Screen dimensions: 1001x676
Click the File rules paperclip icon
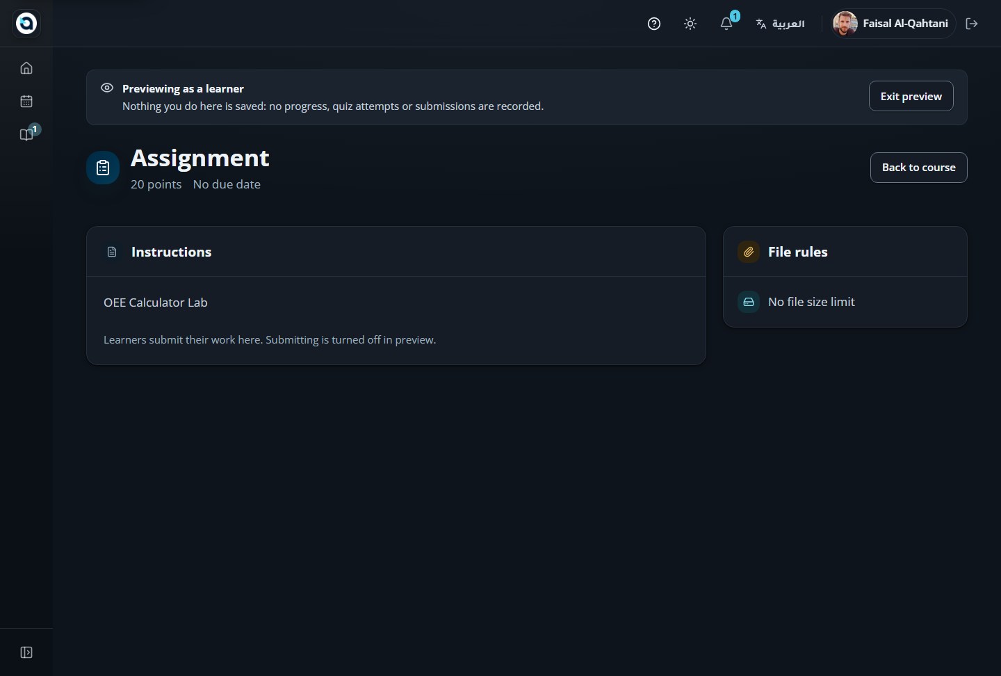click(x=749, y=252)
